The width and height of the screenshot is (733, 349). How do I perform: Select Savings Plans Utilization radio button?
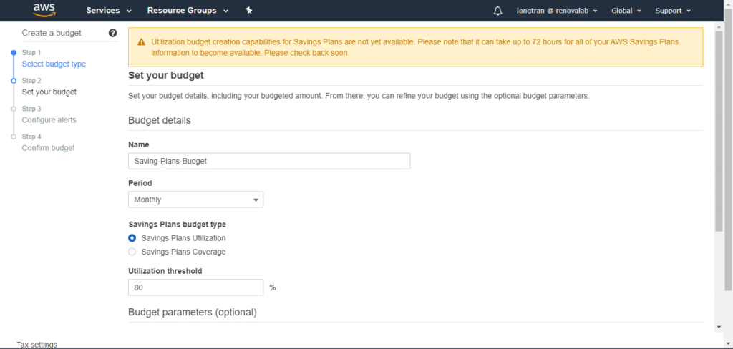[132, 238]
